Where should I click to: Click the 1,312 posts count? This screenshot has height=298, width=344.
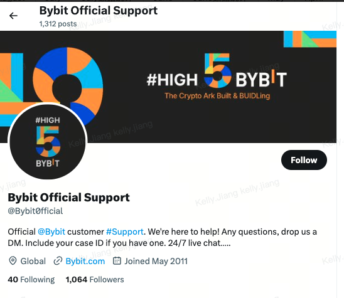coord(58,24)
